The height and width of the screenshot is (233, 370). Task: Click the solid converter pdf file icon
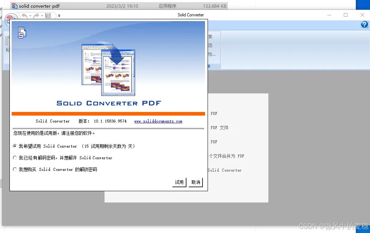coord(15,6)
